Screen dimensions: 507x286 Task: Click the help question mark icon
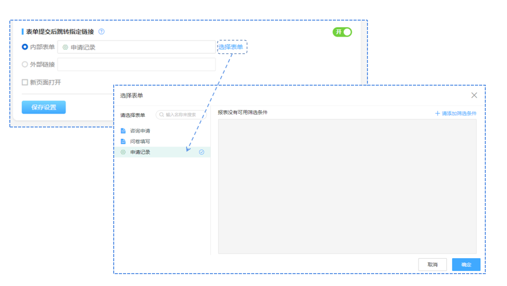coord(101,32)
